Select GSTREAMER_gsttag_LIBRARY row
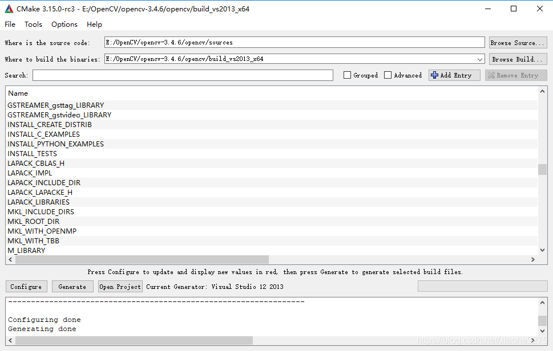This screenshot has height=351, width=553. coord(272,105)
